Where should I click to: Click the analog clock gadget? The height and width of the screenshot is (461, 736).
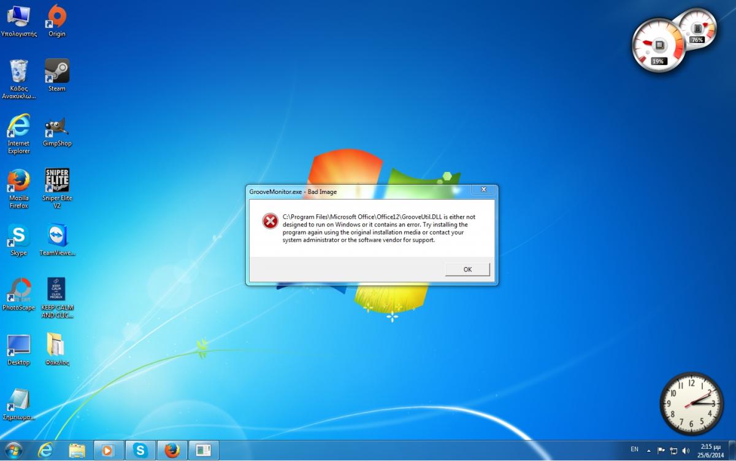click(x=692, y=404)
